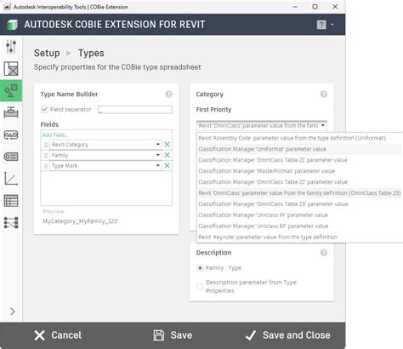This screenshot has height=349, width=403.
Task: Select the highlighted Types setup sidebar icon
Action: [x=11, y=91]
